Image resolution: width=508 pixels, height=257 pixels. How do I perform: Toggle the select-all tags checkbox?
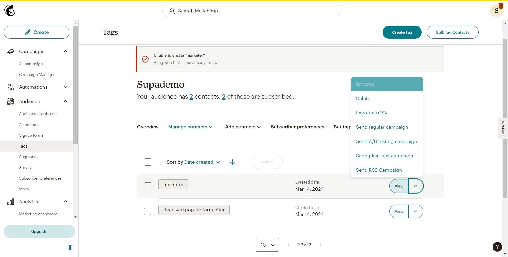148,162
